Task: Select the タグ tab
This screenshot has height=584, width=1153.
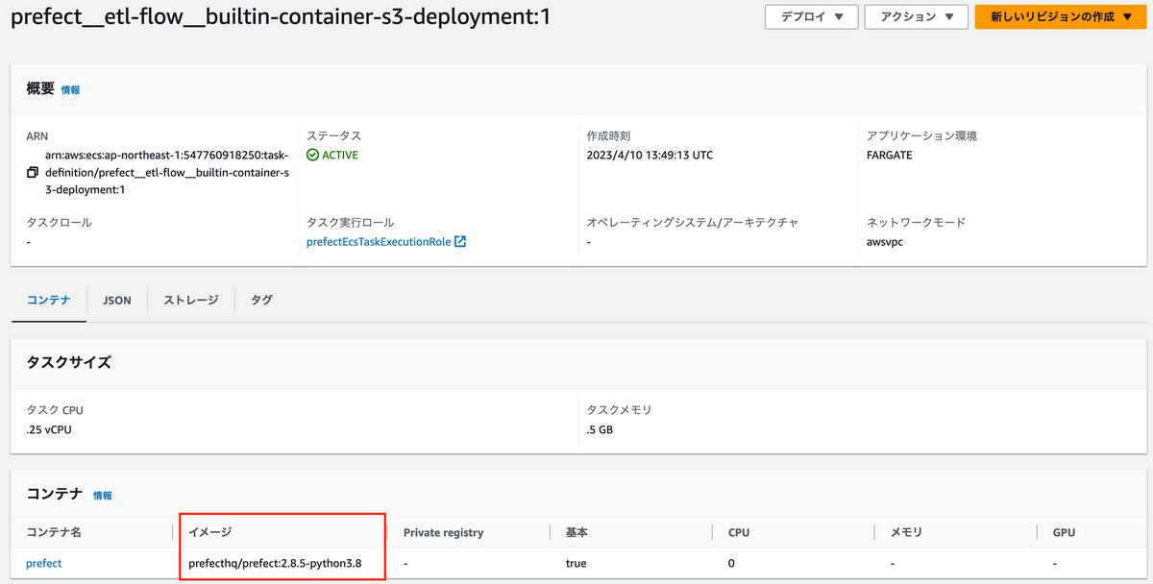Action: [260, 300]
